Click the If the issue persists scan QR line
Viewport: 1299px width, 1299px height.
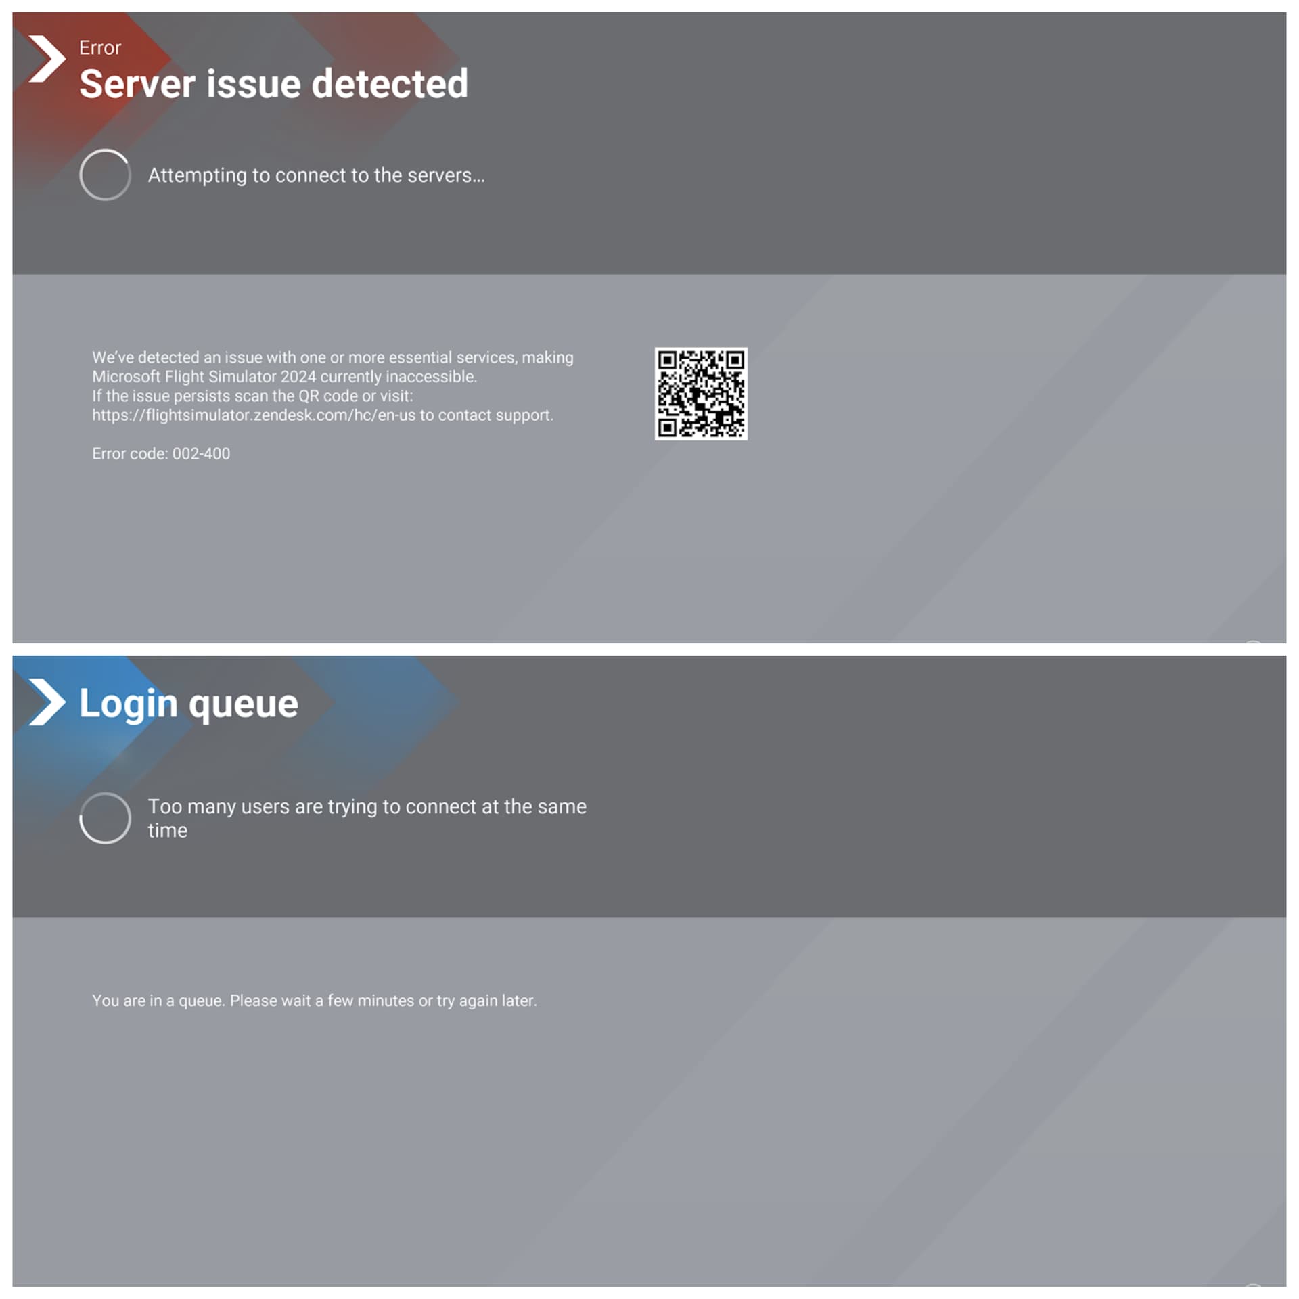coord(252,396)
